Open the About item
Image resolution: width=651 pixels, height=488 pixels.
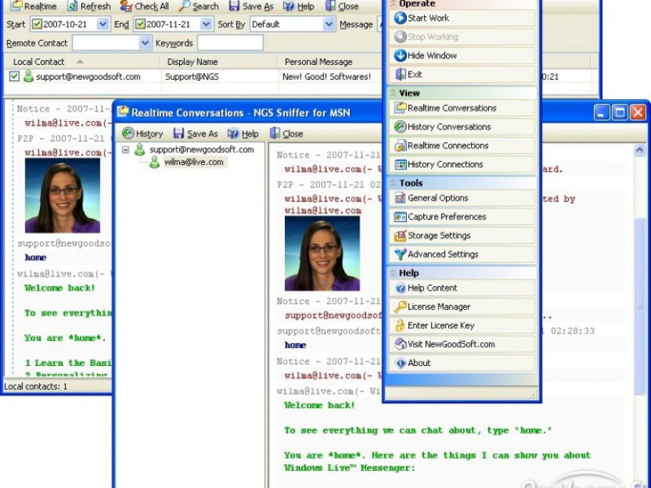[462, 363]
